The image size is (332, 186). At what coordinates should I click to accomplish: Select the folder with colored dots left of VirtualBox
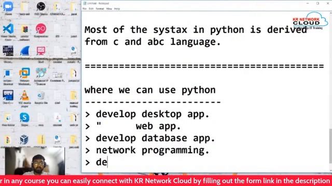click(x=8, y=140)
